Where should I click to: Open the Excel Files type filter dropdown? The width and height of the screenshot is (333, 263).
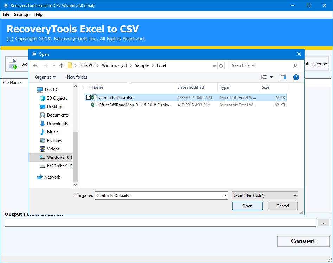coord(265,195)
